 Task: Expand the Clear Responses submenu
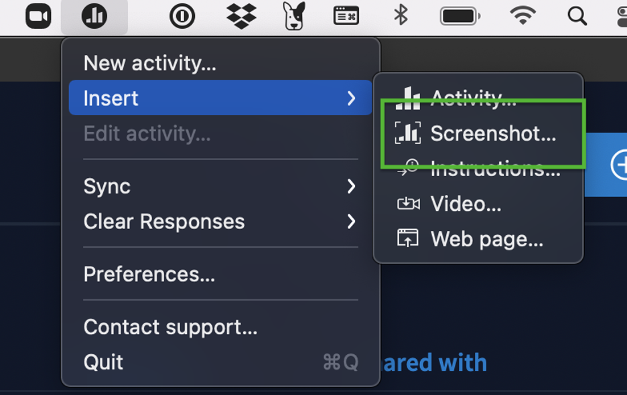[x=220, y=222]
